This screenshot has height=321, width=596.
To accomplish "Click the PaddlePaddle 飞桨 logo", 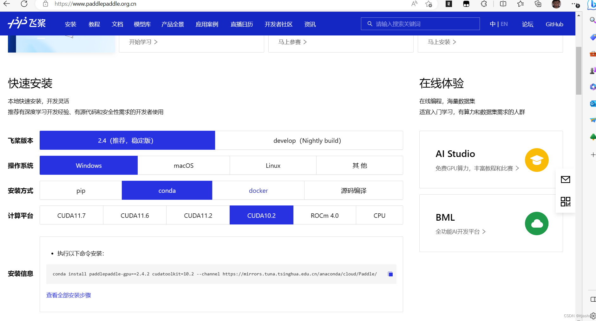I will point(27,23).
